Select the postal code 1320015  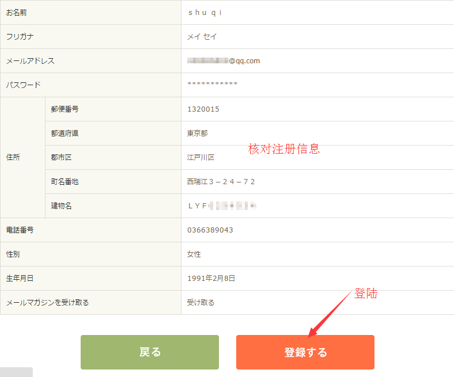click(203, 109)
